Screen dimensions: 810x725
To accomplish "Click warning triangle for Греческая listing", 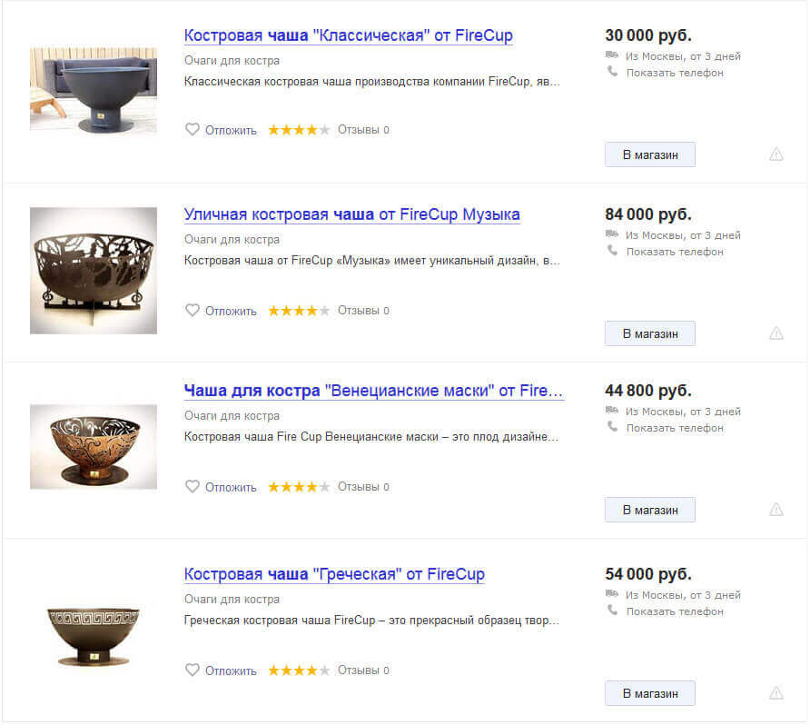I will pyautogui.click(x=776, y=693).
